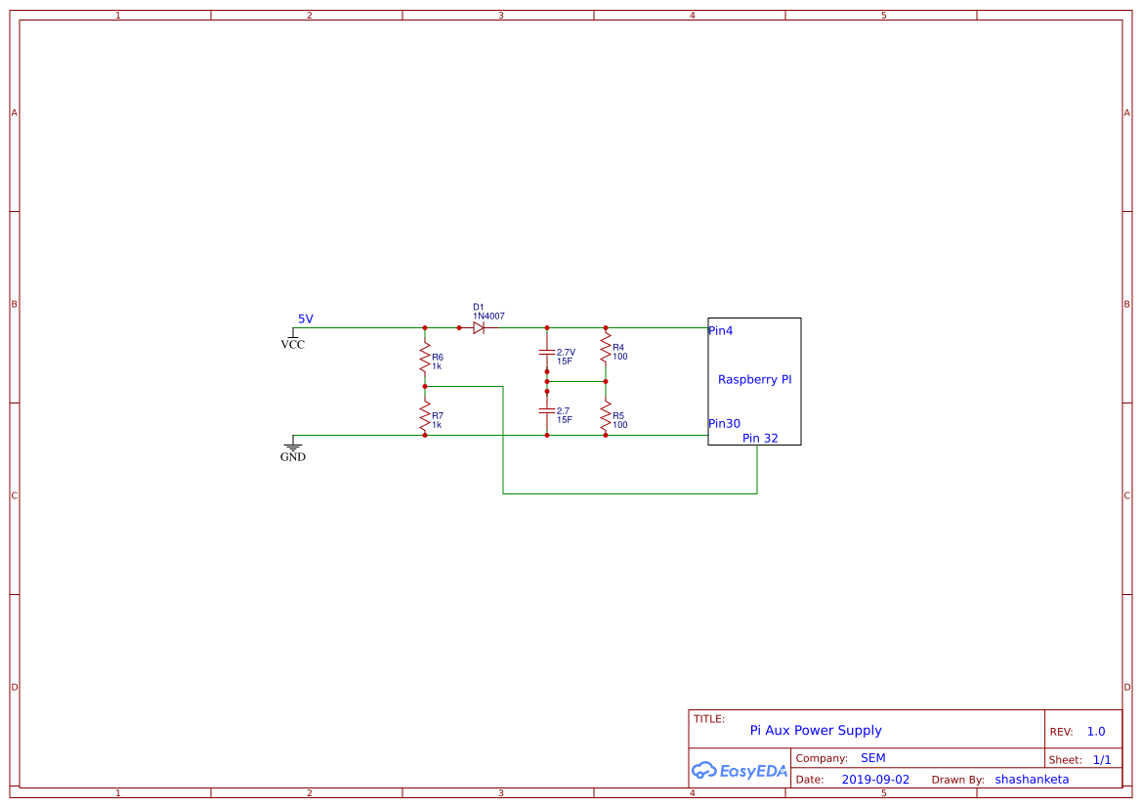Select the D1 1N4007 diode symbol
Image resolution: width=1142 pixels, height=808 pixels.
[x=478, y=328]
